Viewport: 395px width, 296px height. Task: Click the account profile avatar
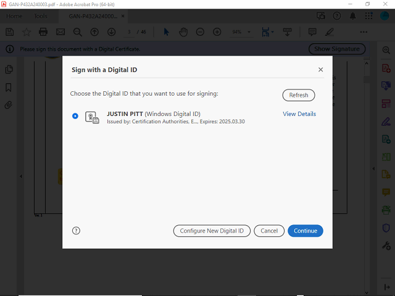[385, 16]
